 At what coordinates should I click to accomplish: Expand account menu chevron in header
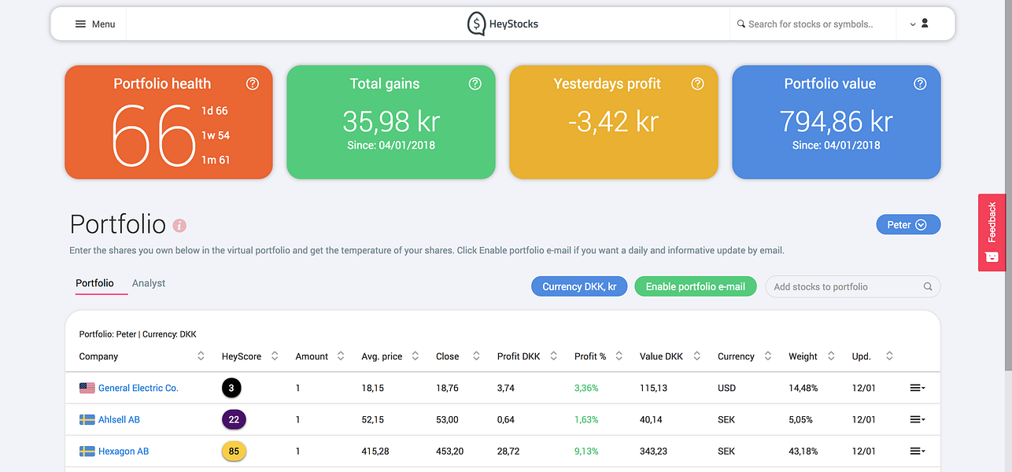pyautogui.click(x=913, y=25)
